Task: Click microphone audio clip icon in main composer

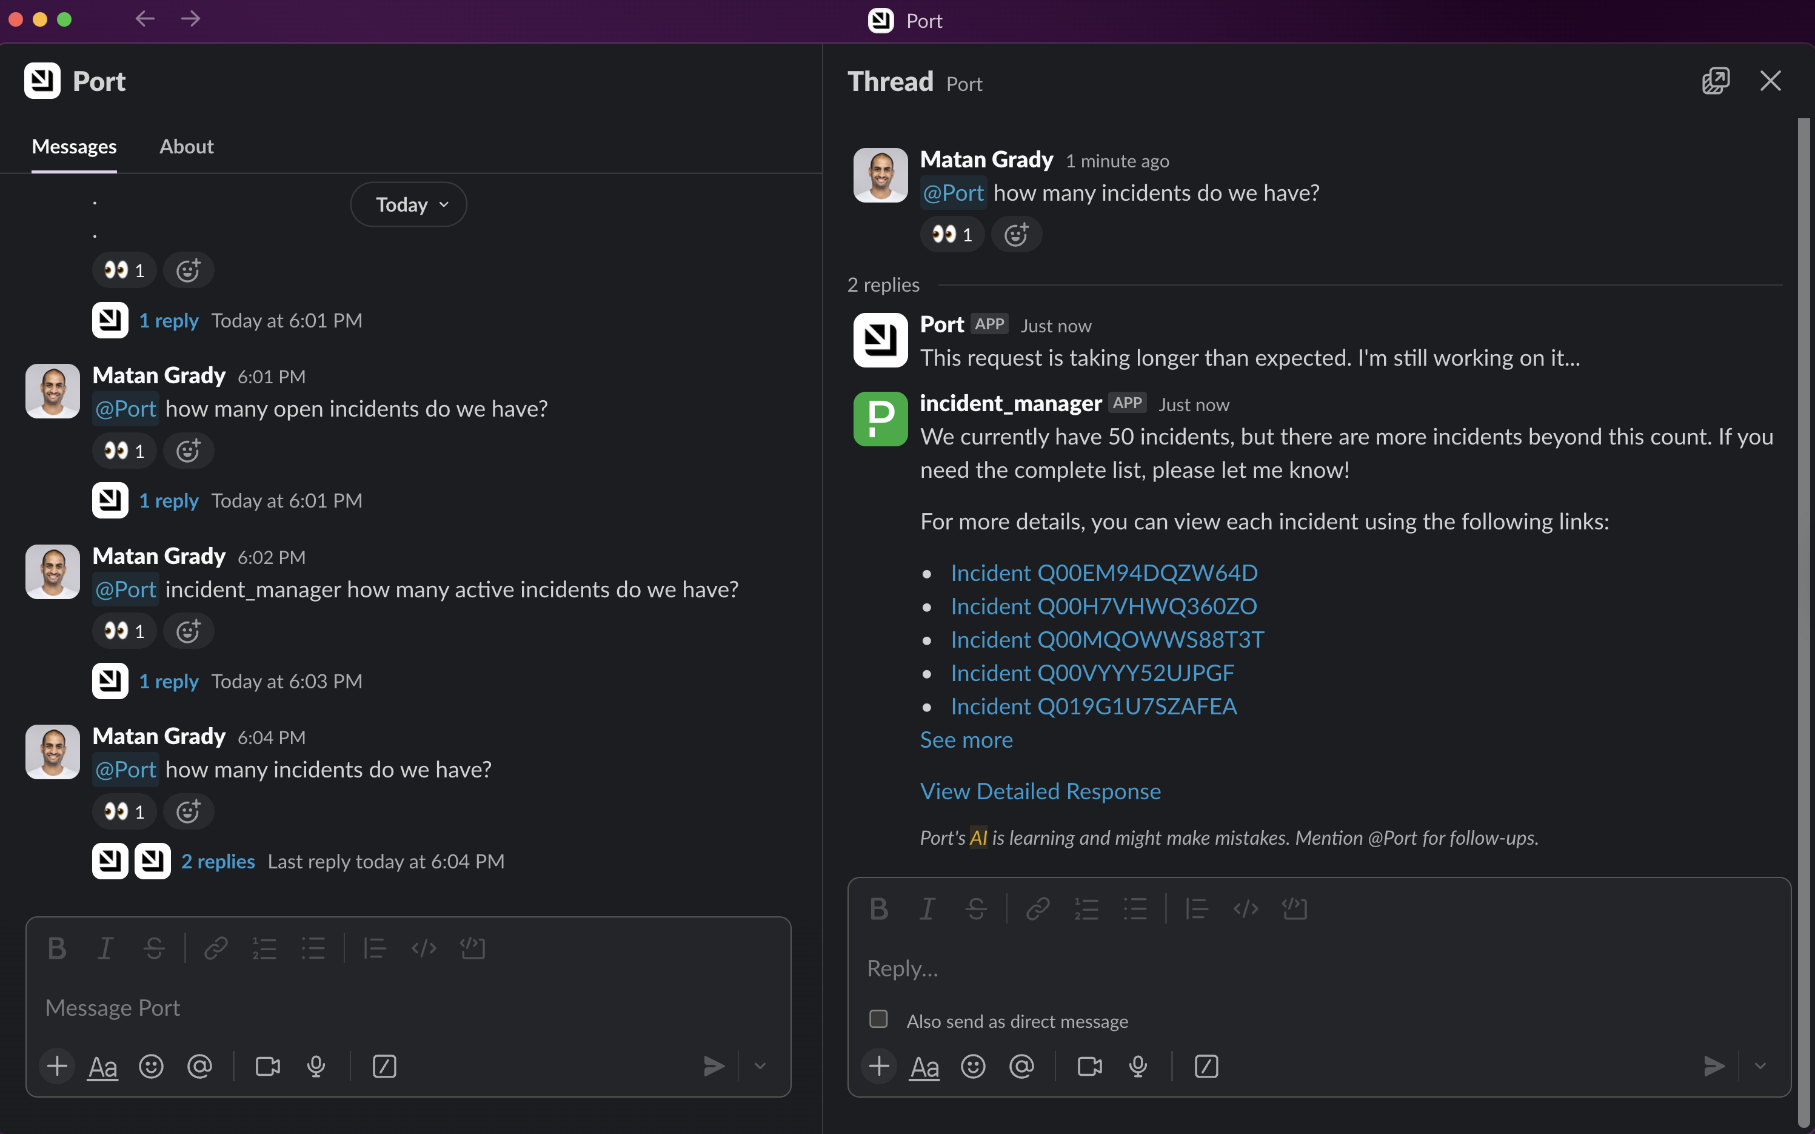Action: [x=316, y=1065]
